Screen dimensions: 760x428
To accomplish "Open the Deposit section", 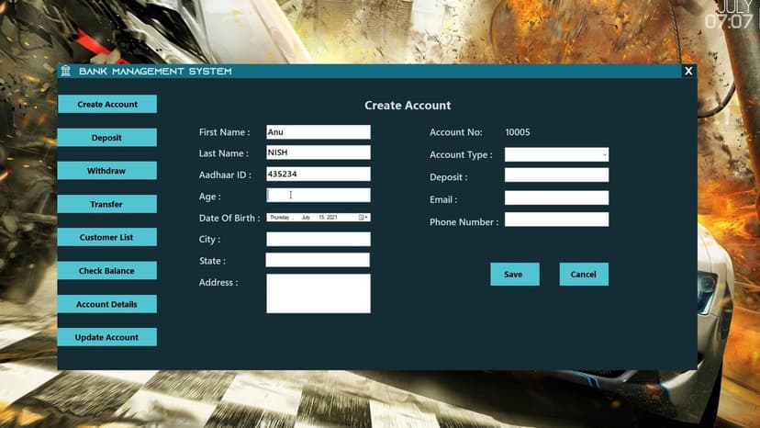I will [107, 138].
